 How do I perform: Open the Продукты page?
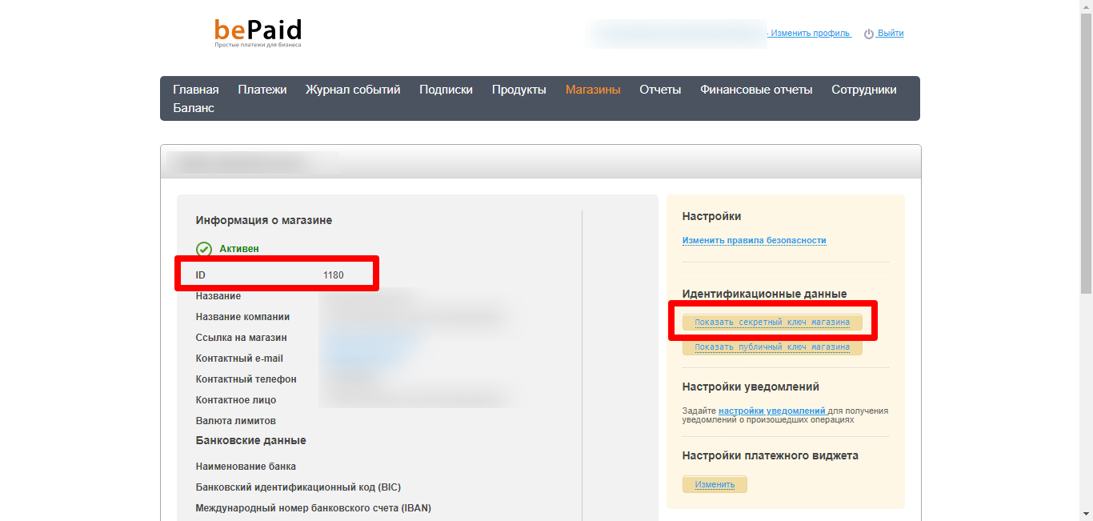click(x=518, y=89)
